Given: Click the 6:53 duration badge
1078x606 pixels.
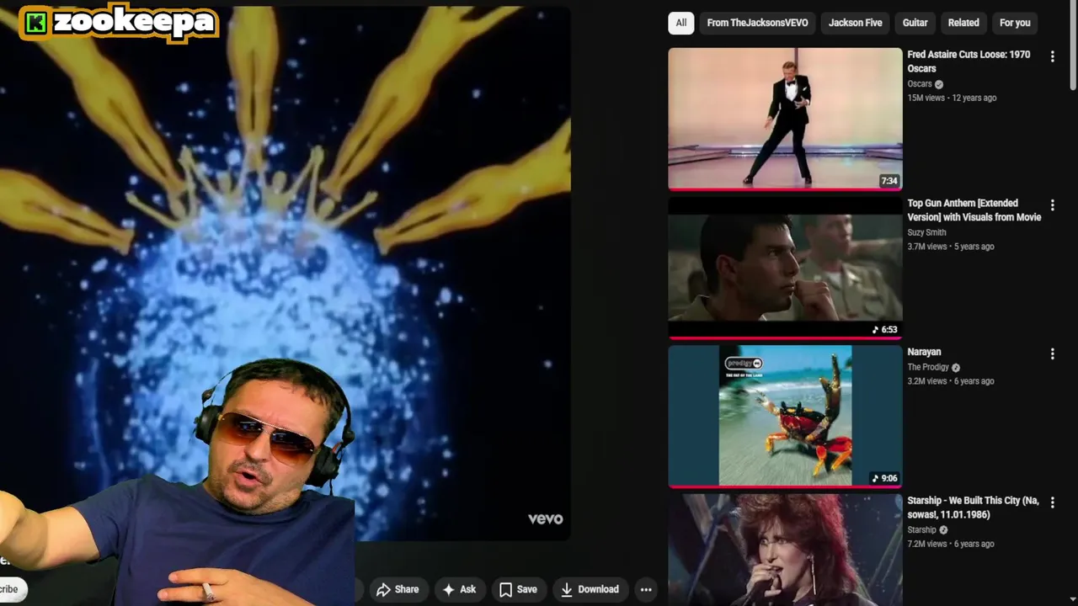Looking at the screenshot, I should click(884, 330).
